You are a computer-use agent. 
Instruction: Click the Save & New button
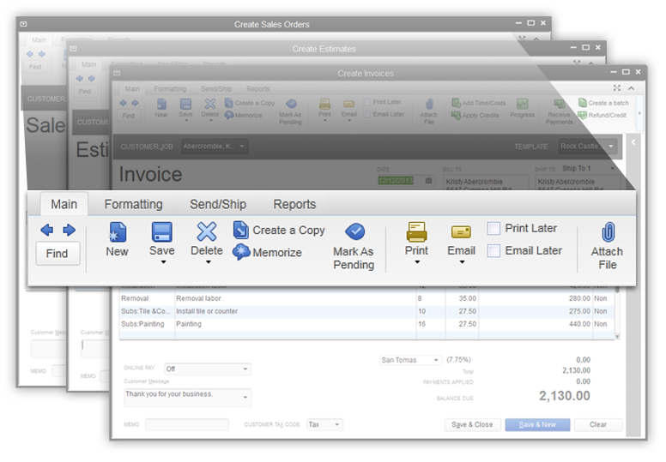click(537, 424)
